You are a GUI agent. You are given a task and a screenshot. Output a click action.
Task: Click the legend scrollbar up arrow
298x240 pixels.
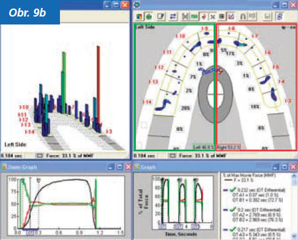point(294,176)
